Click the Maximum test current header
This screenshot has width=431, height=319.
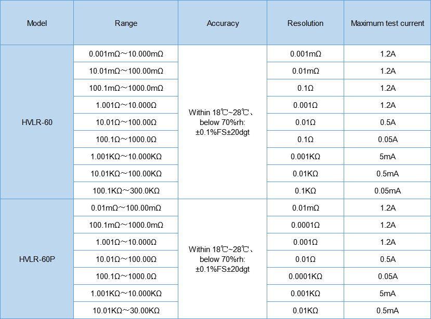tap(387, 23)
